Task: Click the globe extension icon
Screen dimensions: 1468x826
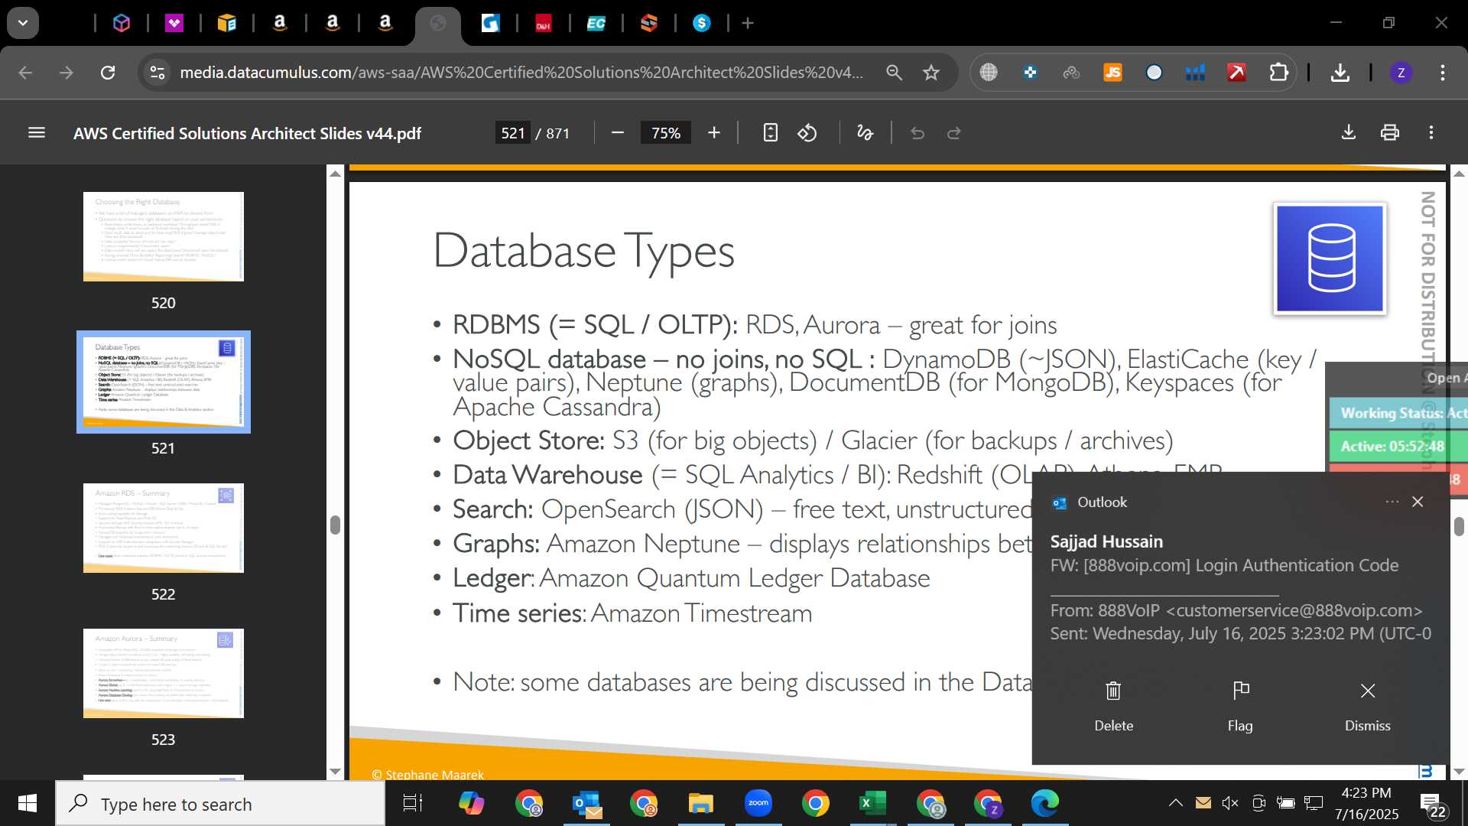Action: coord(989,73)
